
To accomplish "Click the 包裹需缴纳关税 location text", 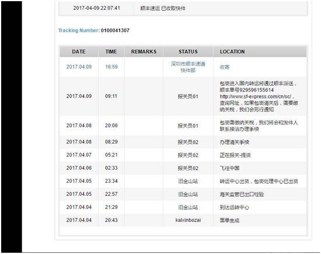I will (x=259, y=126).
